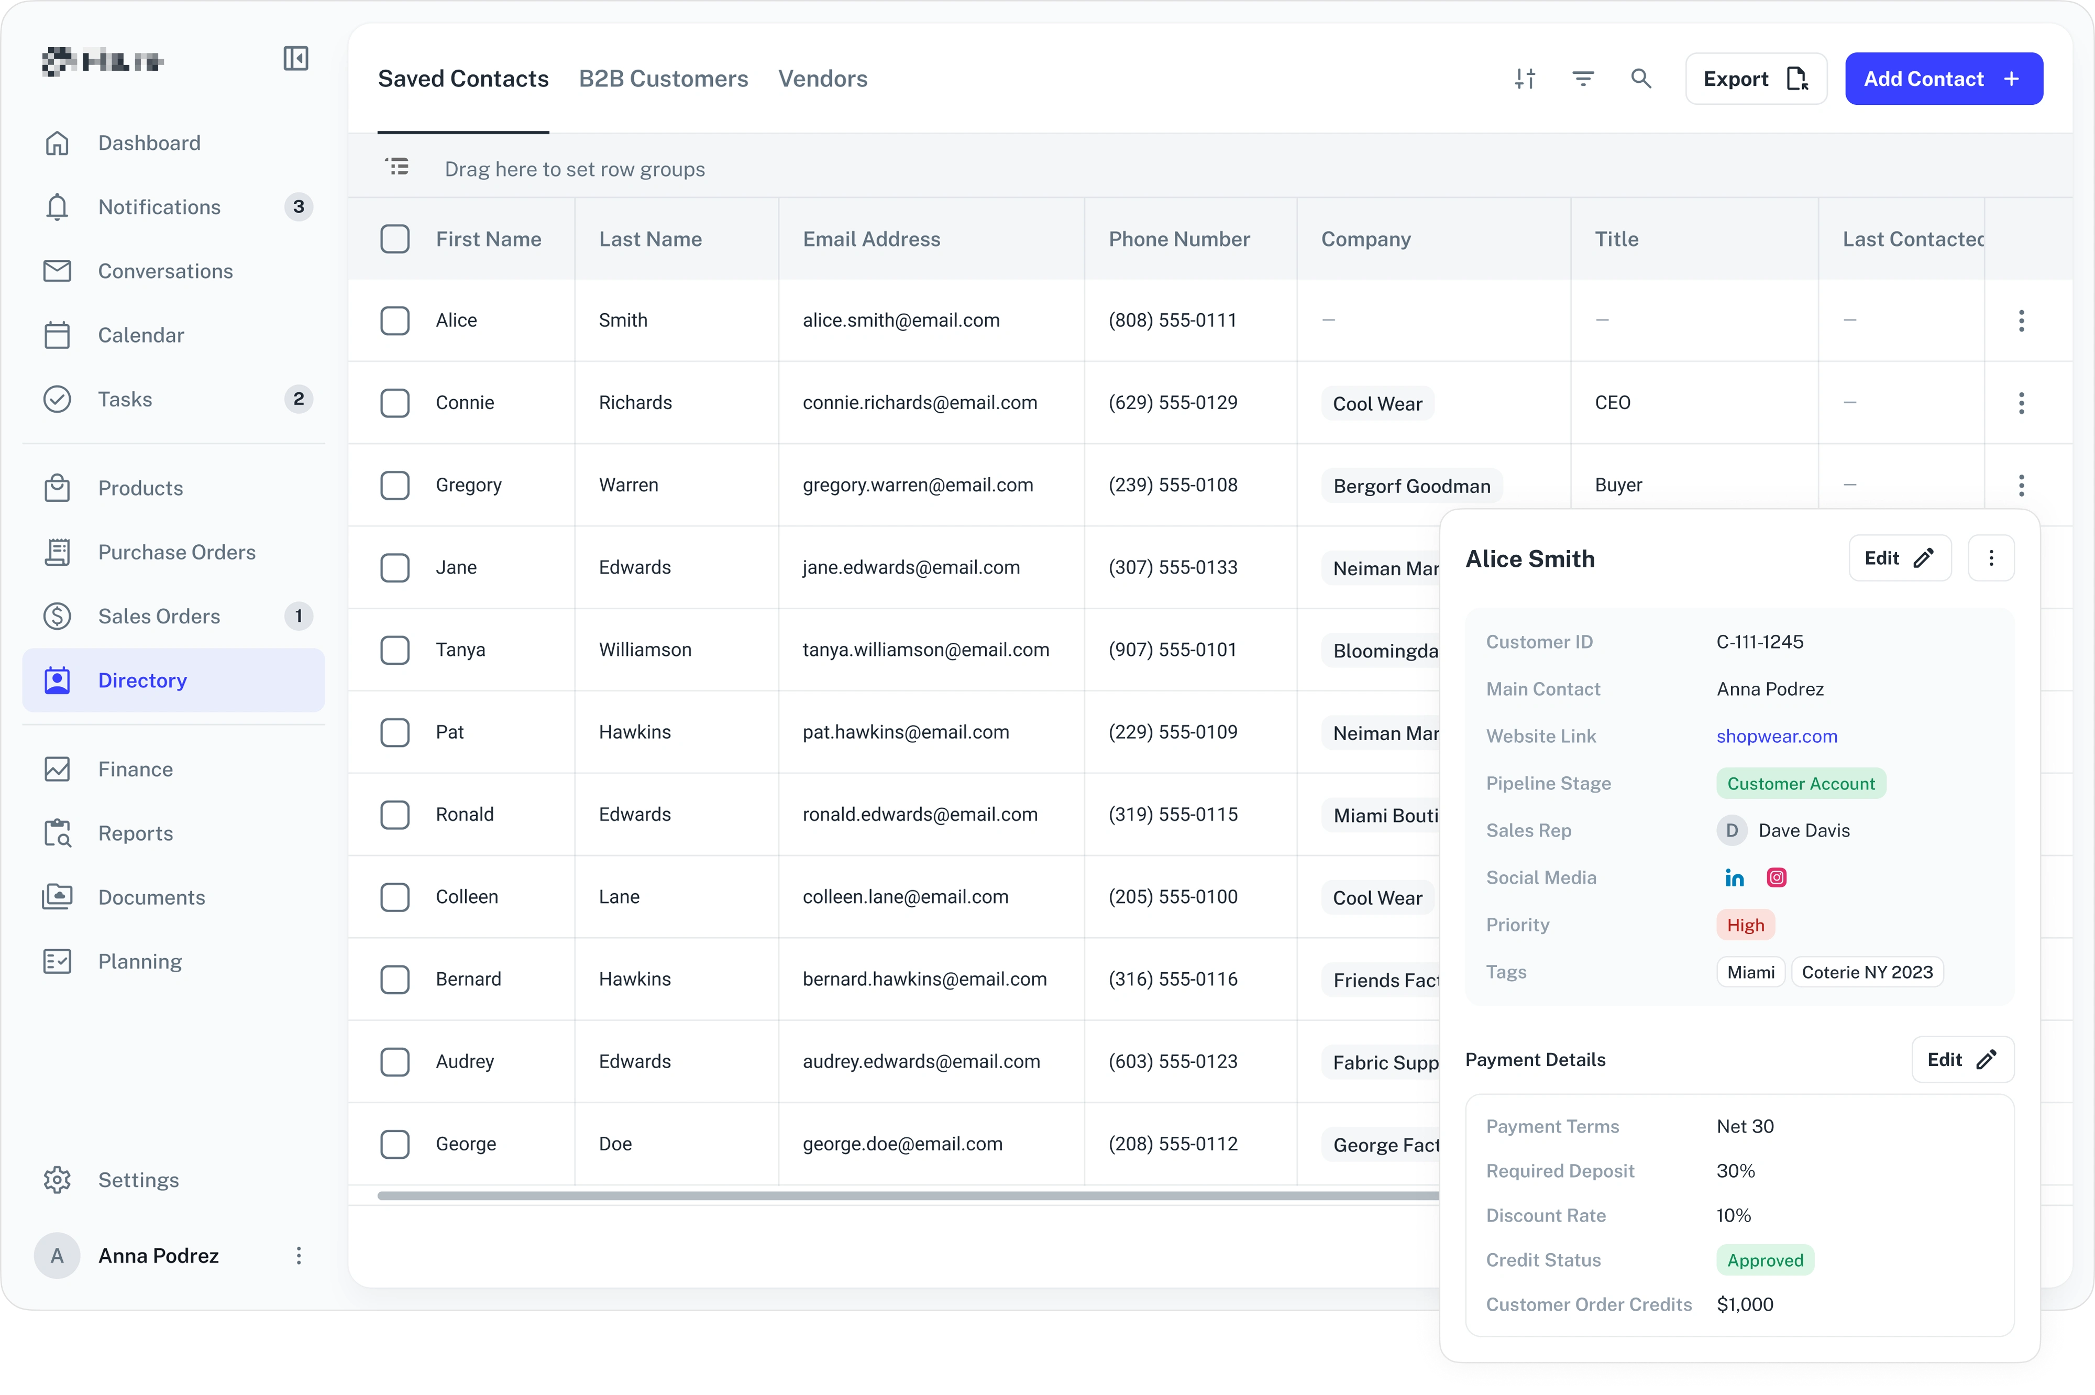Check the Connie Richards row checkbox
This screenshot has height=1395, width=2095.
pos(395,403)
